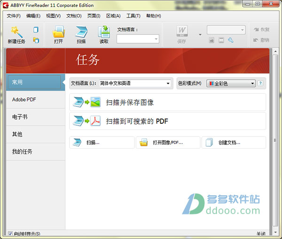Open the 文件(F) menu
The height and width of the screenshot is (239, 282).
pos(14,16)
